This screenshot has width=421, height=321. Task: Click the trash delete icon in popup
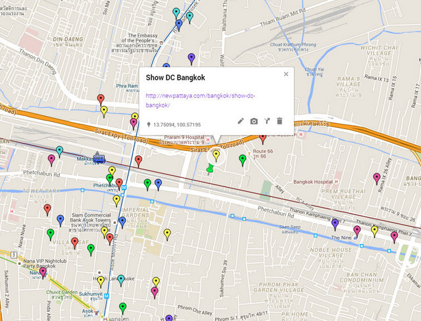[280, 121]
